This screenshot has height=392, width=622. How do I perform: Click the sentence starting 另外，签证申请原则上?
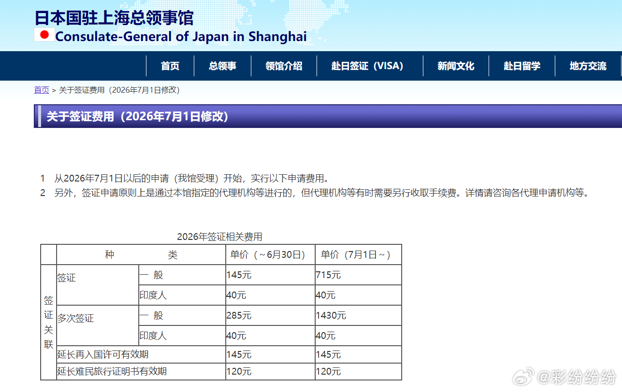coord(322,193)
